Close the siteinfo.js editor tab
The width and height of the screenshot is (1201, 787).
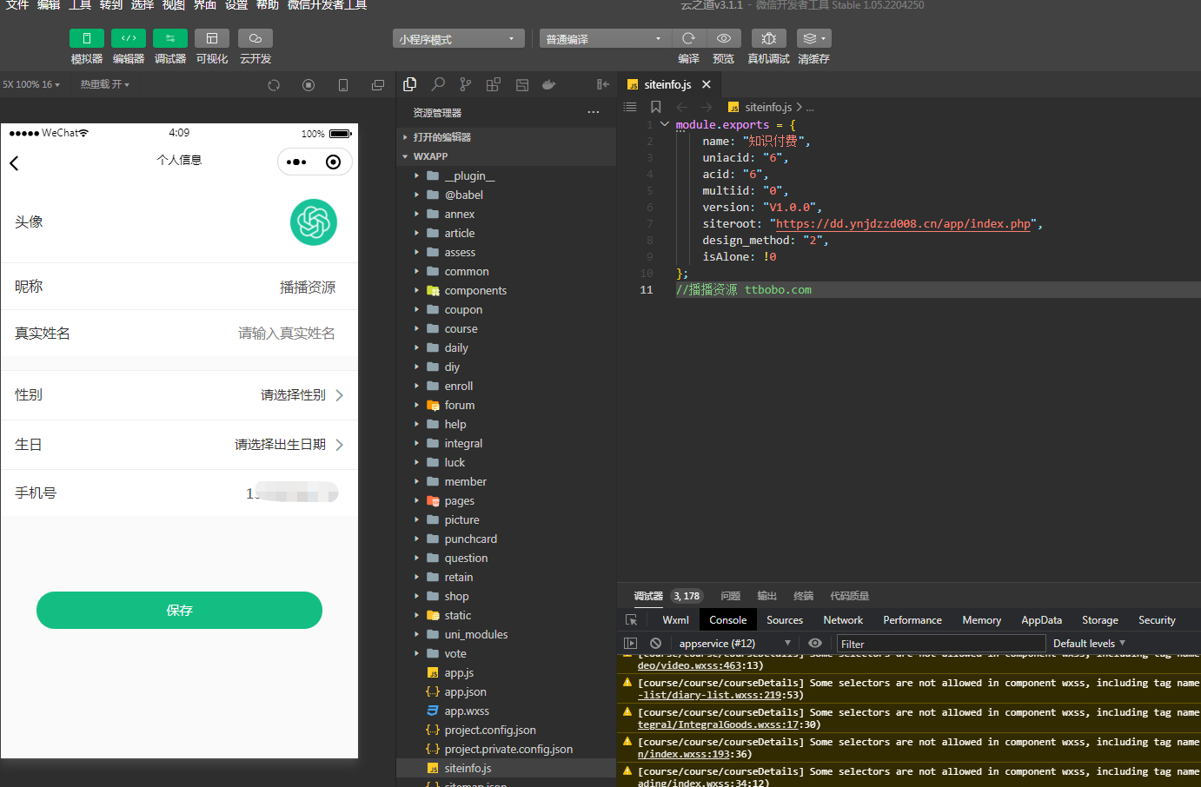pos(707,84)
